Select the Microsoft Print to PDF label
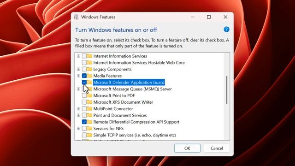The width and height of the screenshot is (295, 166). (x=114, y=95)
